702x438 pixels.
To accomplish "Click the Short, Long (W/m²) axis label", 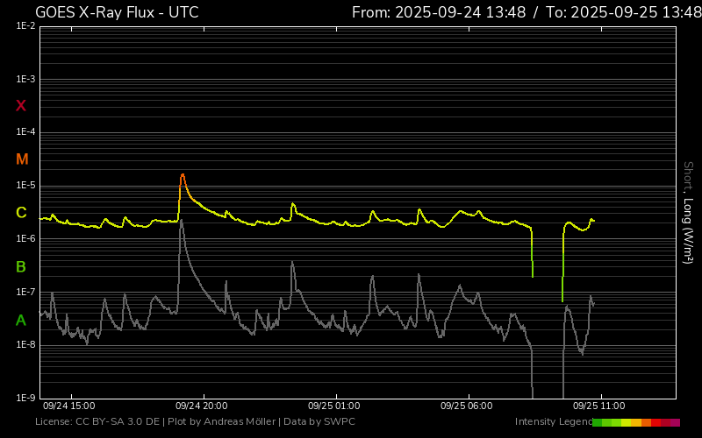I will point(688,212).
